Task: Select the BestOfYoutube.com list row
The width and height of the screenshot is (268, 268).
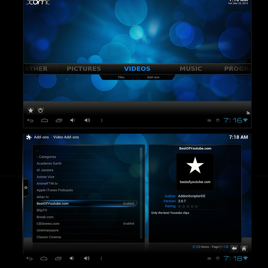Action: [x=87, y=204]
